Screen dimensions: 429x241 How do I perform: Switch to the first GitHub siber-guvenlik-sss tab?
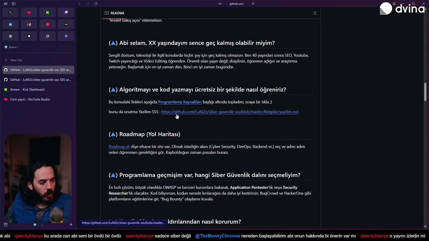[x=38, y=70]
